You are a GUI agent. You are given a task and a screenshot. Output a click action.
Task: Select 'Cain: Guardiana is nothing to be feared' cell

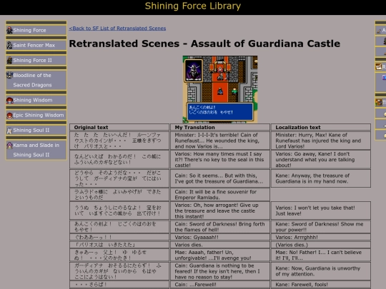[220, 271]
